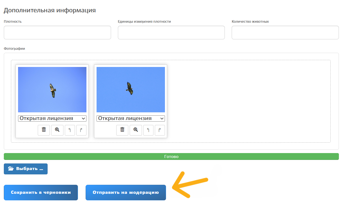
Task: Rotate the second bird photo right
Action: click(x=160, y=130)
